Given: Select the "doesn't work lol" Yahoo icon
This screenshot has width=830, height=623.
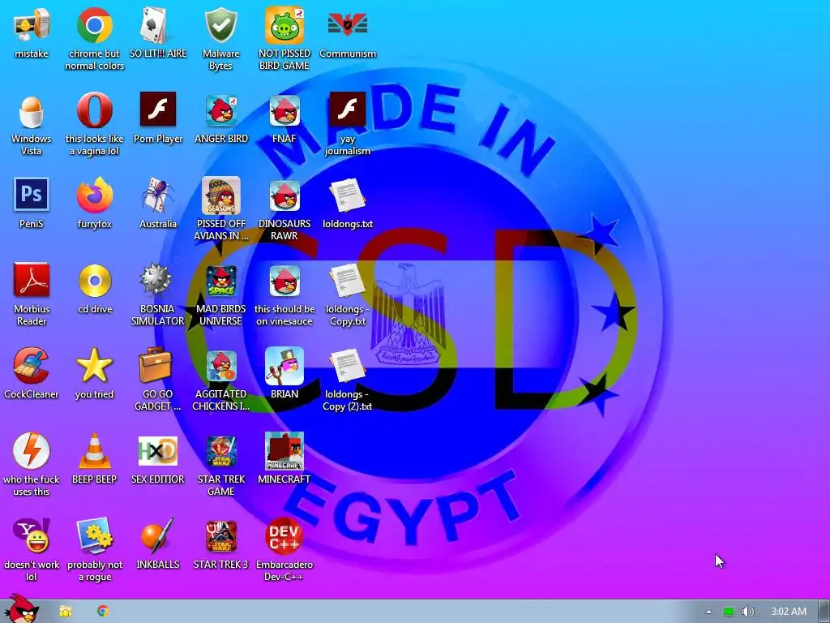Looking at the screenshot, I should click(32, 536).
